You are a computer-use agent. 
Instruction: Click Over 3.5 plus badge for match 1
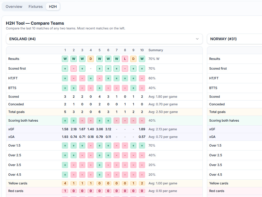click(x=65, y=165)
